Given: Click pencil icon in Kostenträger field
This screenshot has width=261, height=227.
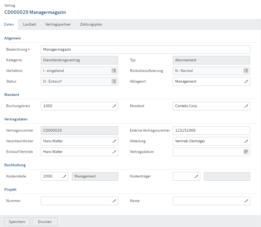Looking at the screenshot, I should [196, 176].
